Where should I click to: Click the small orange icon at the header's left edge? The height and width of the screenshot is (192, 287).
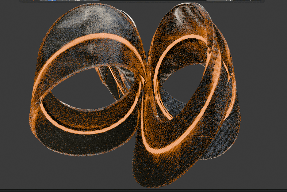coord(33,1)
